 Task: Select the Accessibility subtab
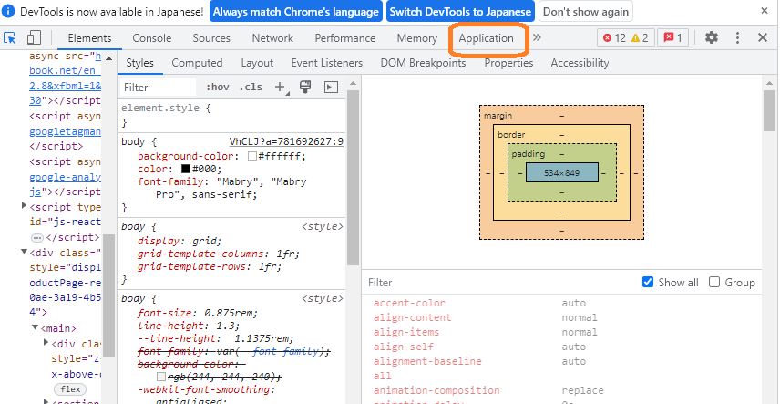pyautogui.click(x=580, y=63)
